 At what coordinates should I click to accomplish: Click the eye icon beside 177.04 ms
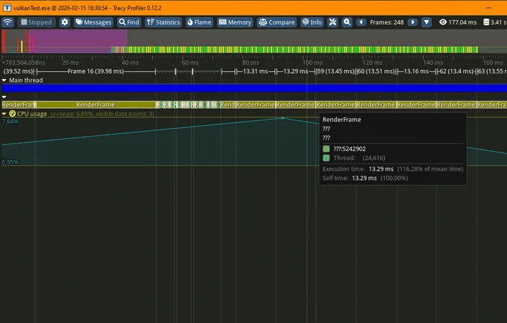443,22
